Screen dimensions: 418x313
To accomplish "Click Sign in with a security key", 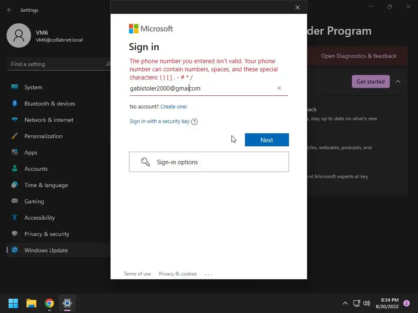I will 160,121.
